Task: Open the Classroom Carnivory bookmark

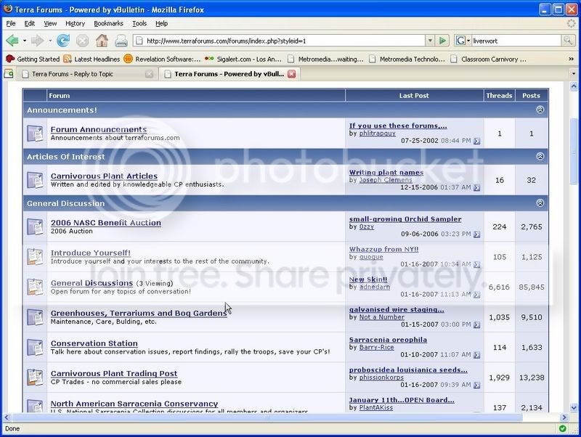Action: point(487,59)
